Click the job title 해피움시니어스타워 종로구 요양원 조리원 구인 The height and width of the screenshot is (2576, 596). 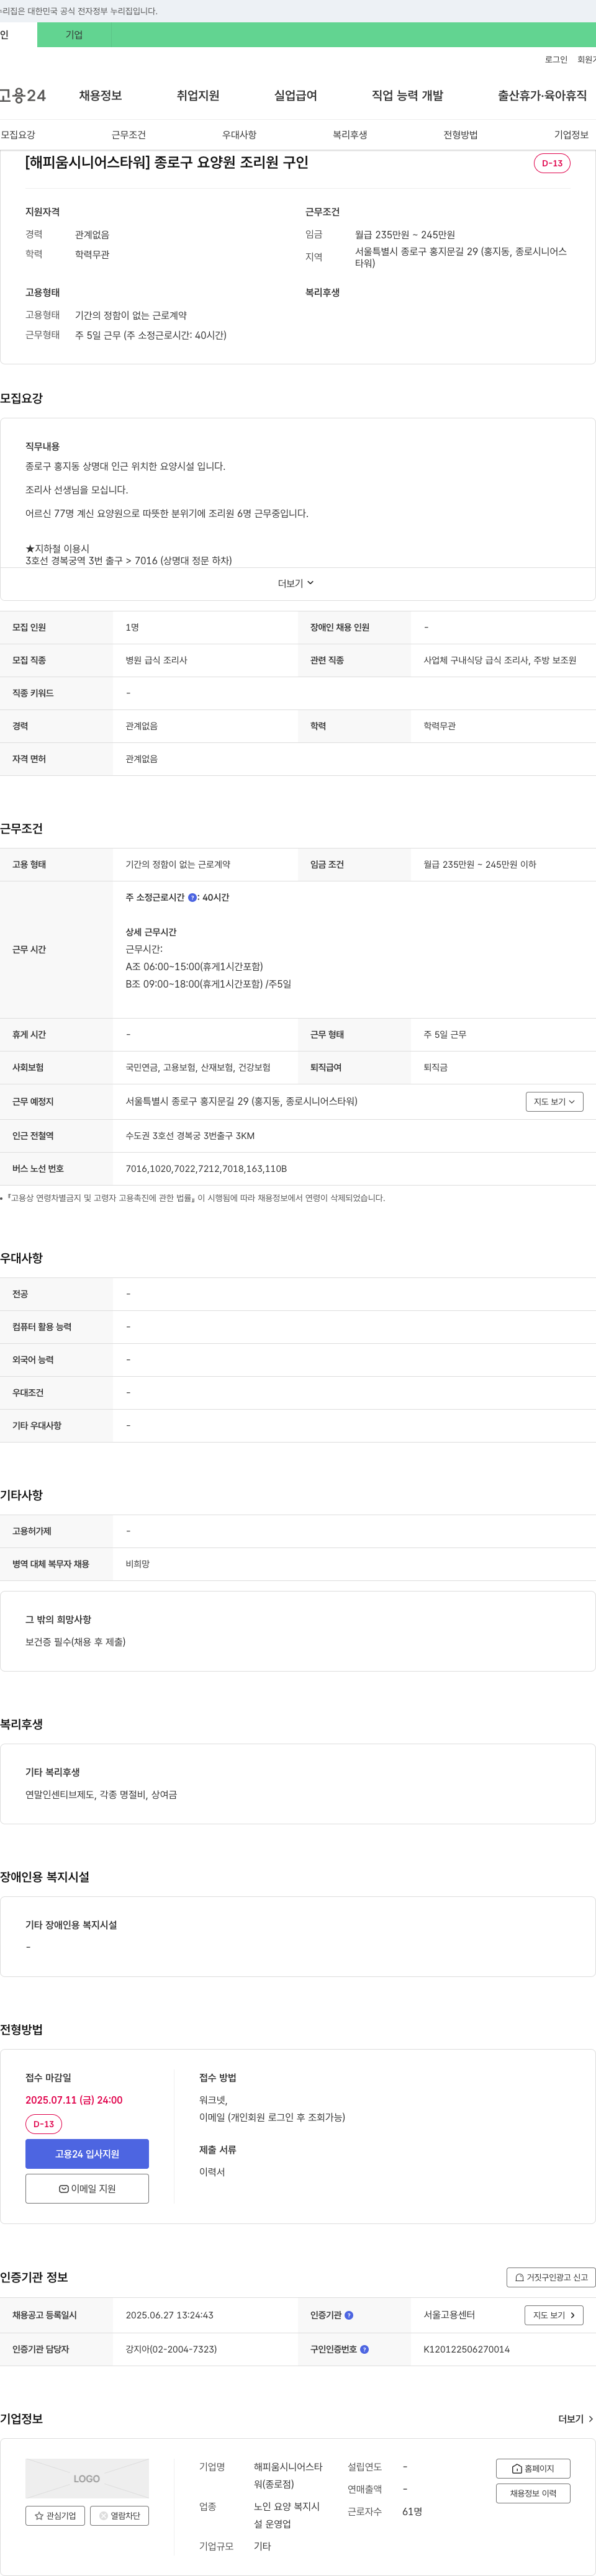(x=167, y=162)
